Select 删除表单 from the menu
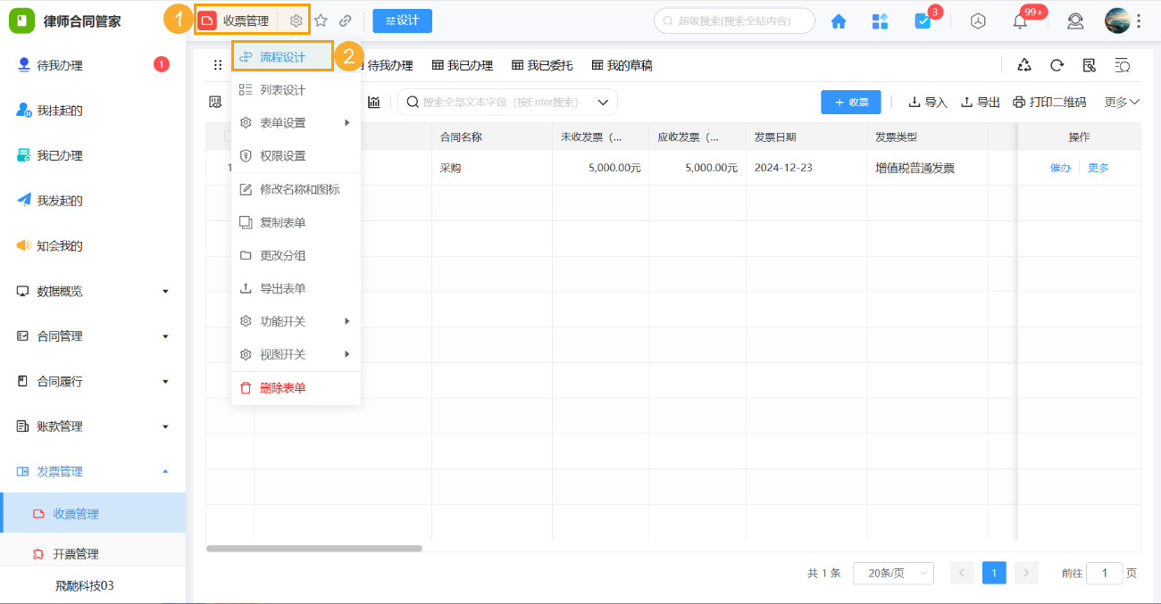The height and width of the screenshot is (604, 1161). tap(282, 386)
